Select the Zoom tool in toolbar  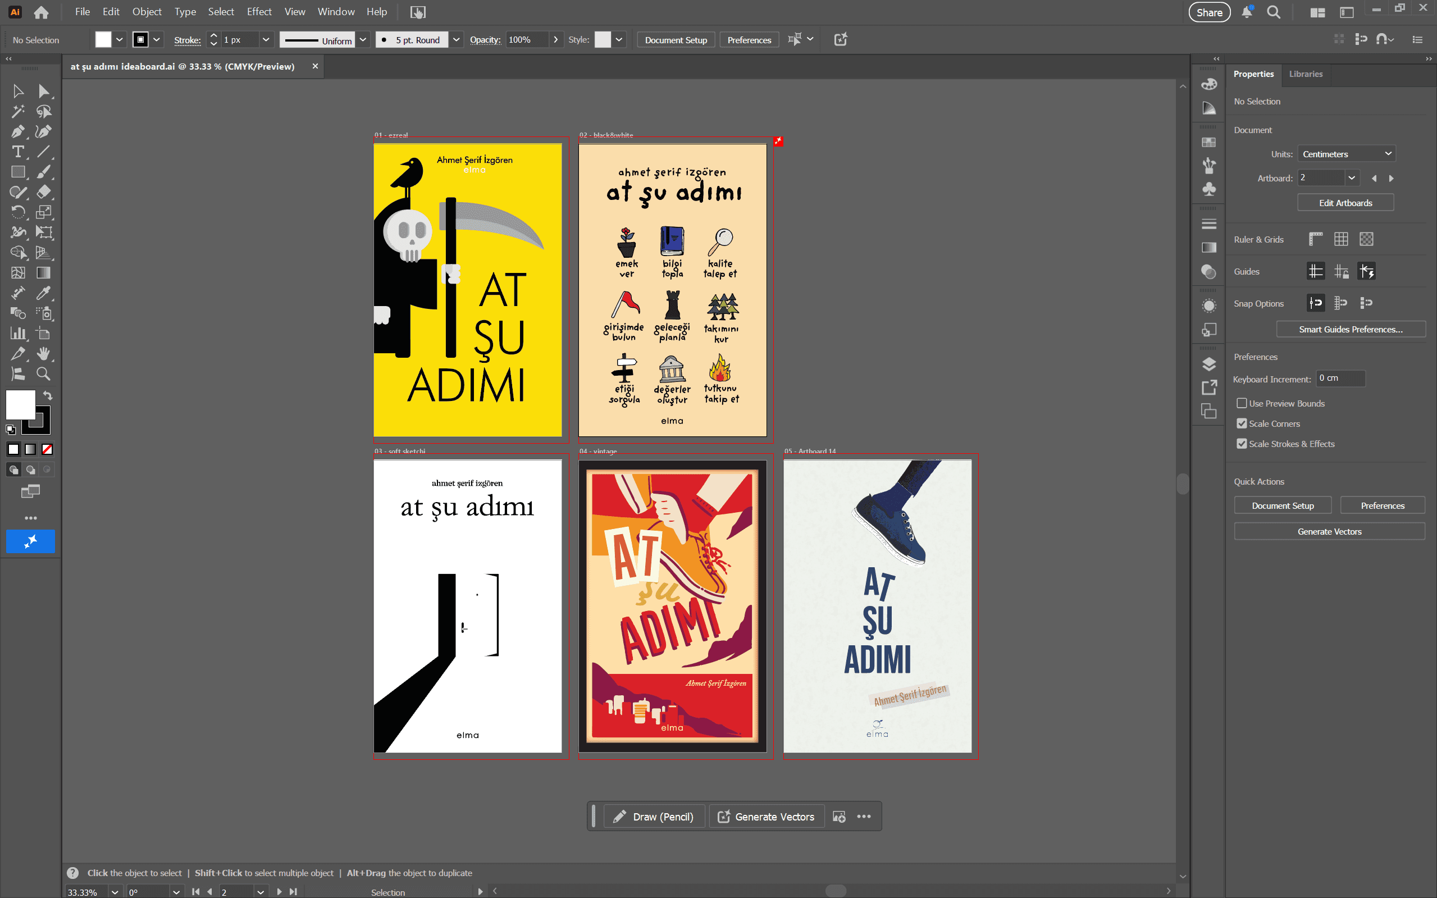[43, 373]
